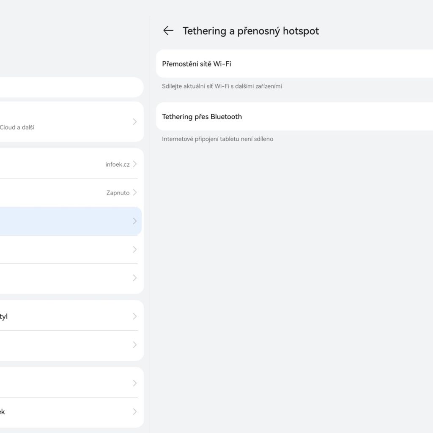Click chevron in the highlighted blue row

coord(134,221)
